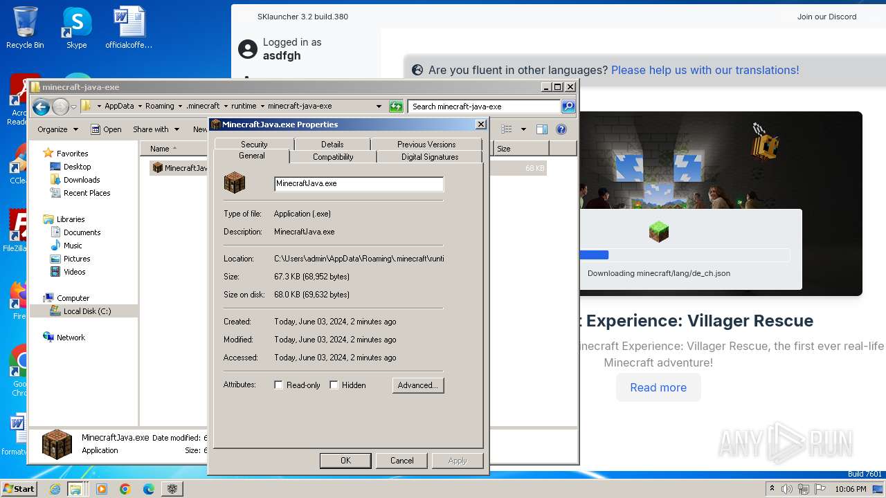
Task: Open the officialcoffe Word document icon
Action: 129,28
